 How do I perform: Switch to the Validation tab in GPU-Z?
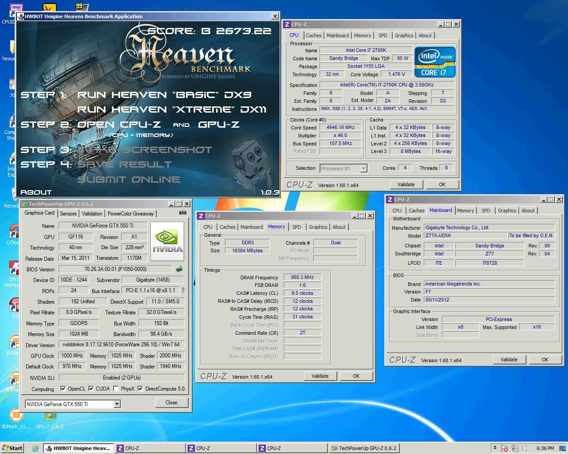(x=92, y=214)
